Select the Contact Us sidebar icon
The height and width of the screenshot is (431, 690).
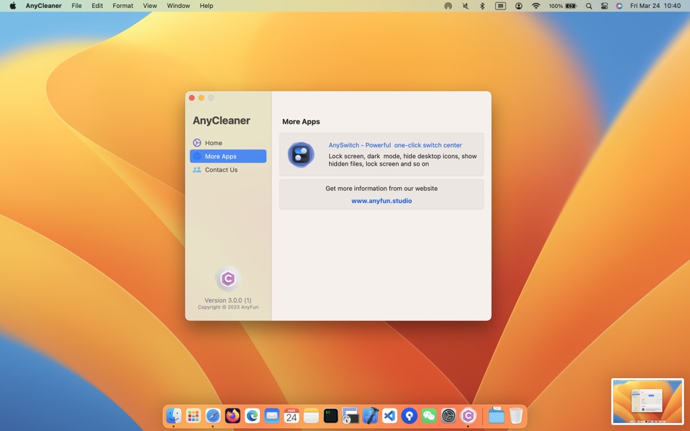196,170
